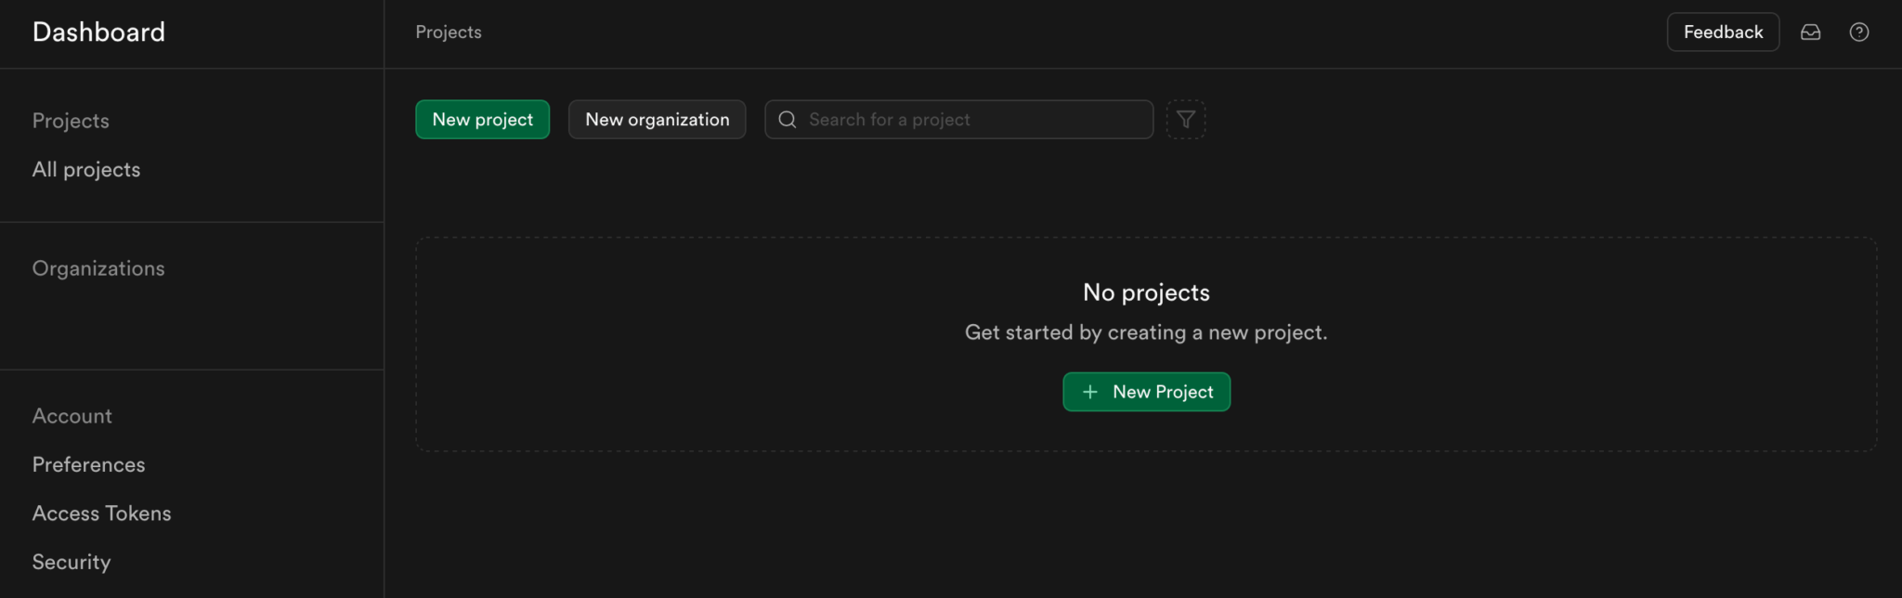Go to Access Tokens page
The height and width of the screenshot is (598, 1902).
click(101, 513)
